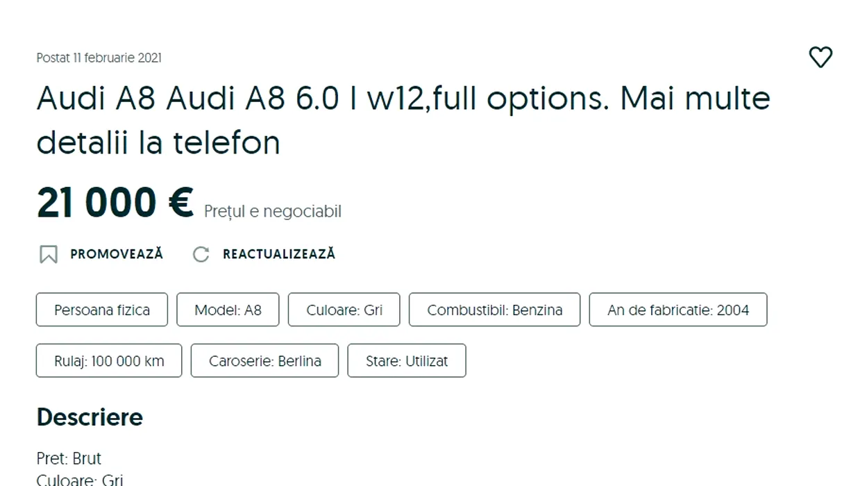Screen dimensions: 860x486
Task: Click the circular refresh arrow icon
Action: click(x=201, y=254)
